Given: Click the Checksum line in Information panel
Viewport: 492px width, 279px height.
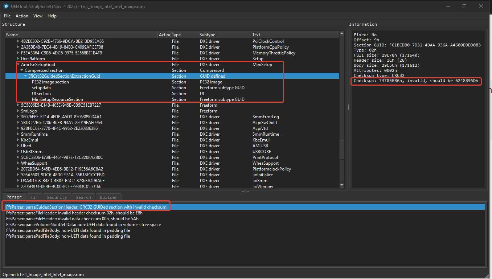Looking at the screenshot, I should pyautogui.click(x=416, y=81).
